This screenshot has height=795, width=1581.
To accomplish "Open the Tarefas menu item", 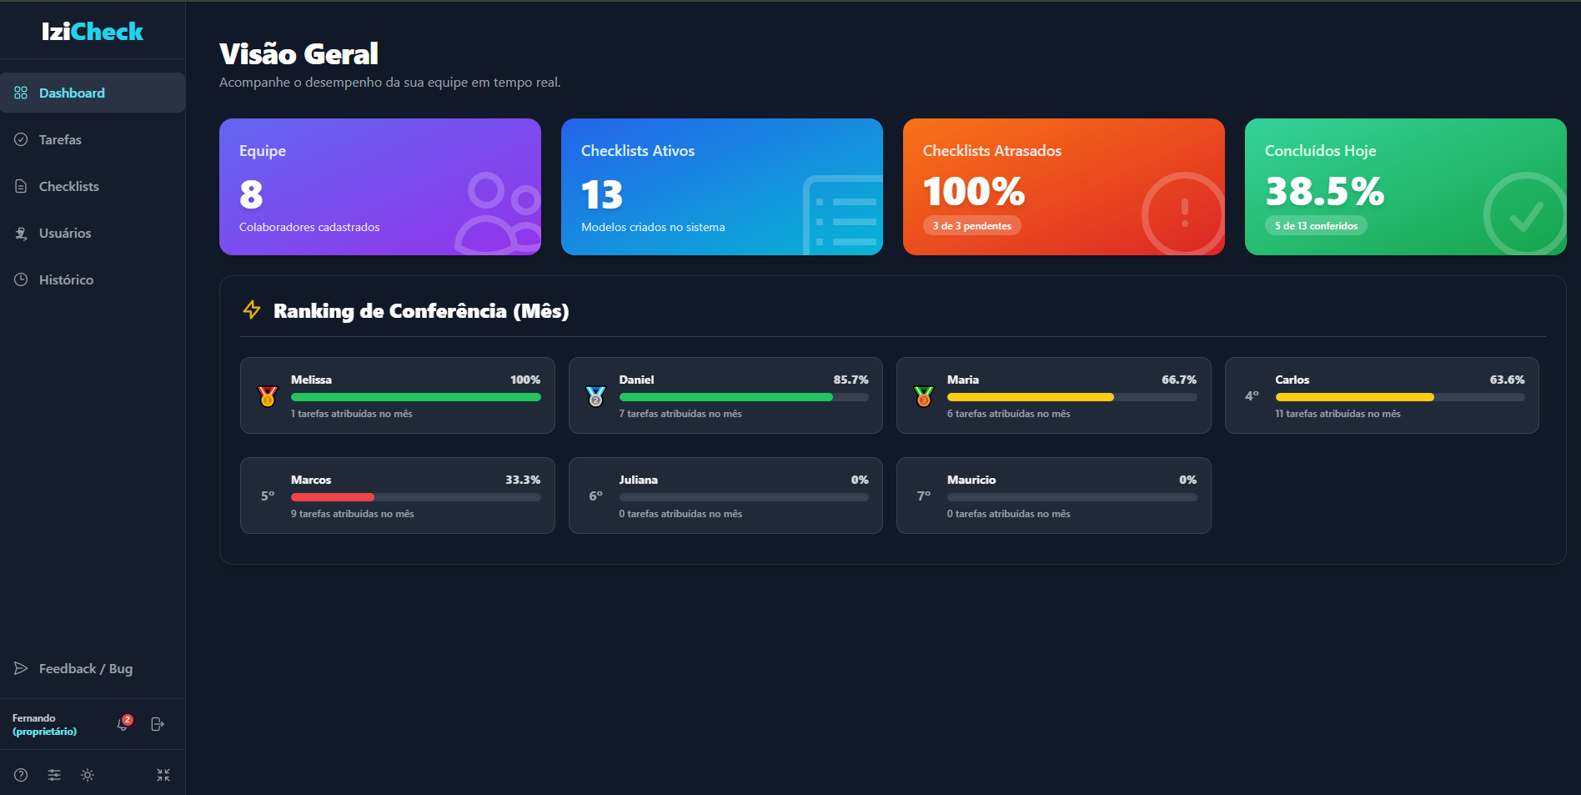I will click(x=60, y=139).
